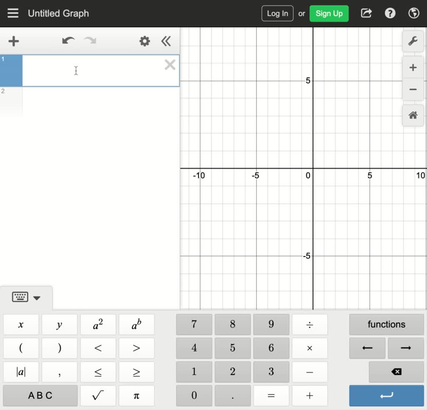Click the zoom out control on the graph

412,89
